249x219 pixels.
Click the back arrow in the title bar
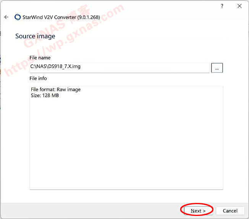(x=6, y=17)
